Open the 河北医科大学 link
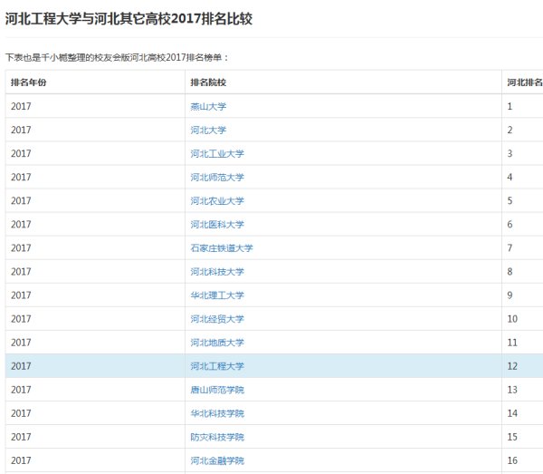 tap(217, 225)
